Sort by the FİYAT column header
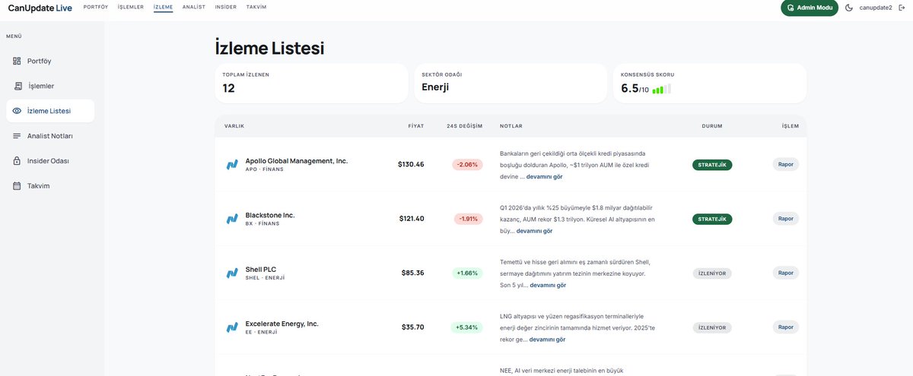 pyautogui.click(x=416, y=126)
